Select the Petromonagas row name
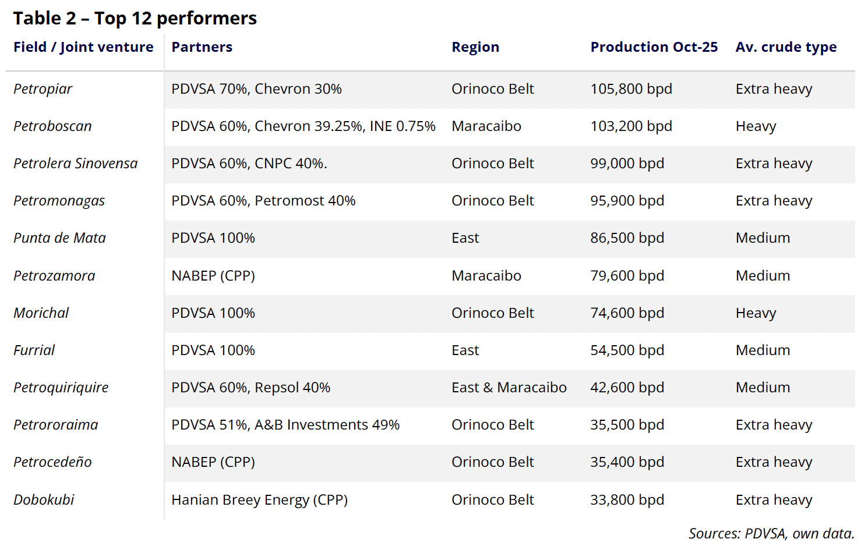 click(59, 201)
